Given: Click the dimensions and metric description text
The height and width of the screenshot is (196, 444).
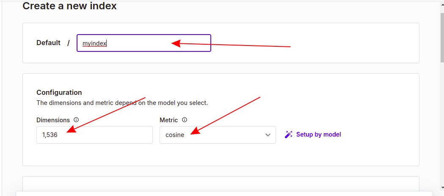Looking at the screenshot, I should click(x=122, y=102).
